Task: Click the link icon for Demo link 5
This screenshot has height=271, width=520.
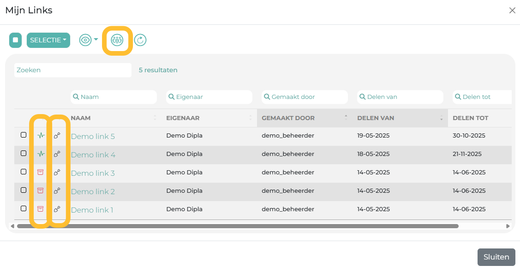Action: [x=57, y=136]
